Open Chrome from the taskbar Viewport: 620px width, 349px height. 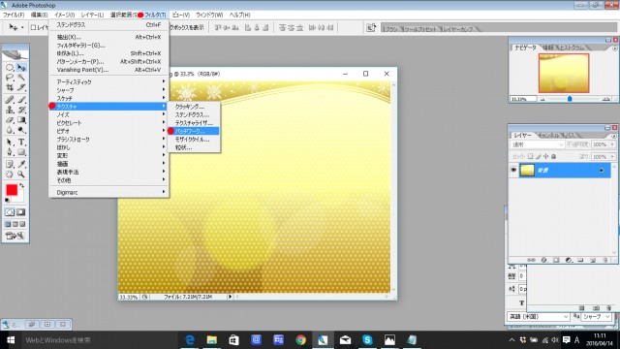tap(300, 340)
